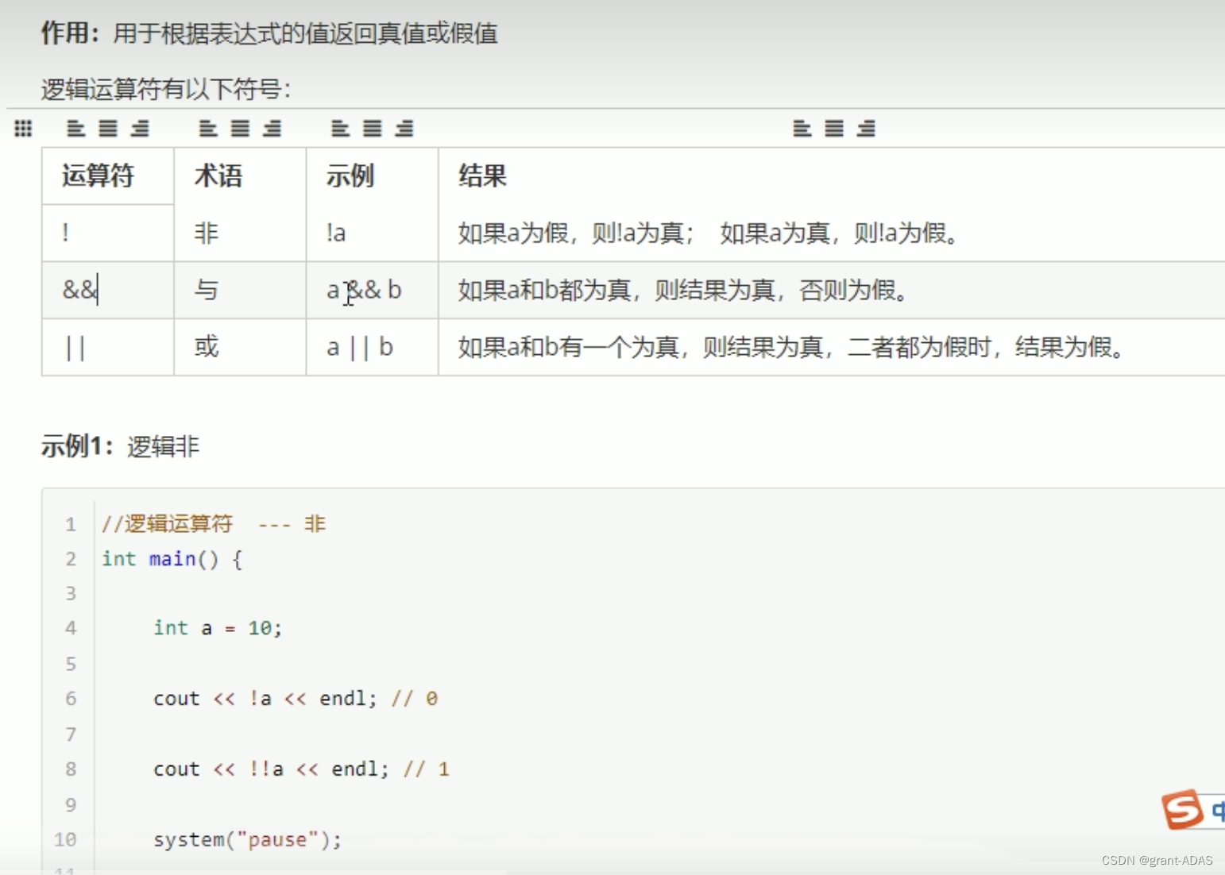Viewport: 1225px width, 875px height.
Task: Click result text 如果a为假，则!a为真
Action: click(x=570, y=233)
